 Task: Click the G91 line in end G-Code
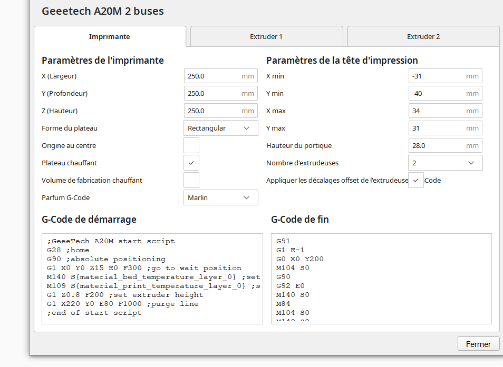click(283, 241)
